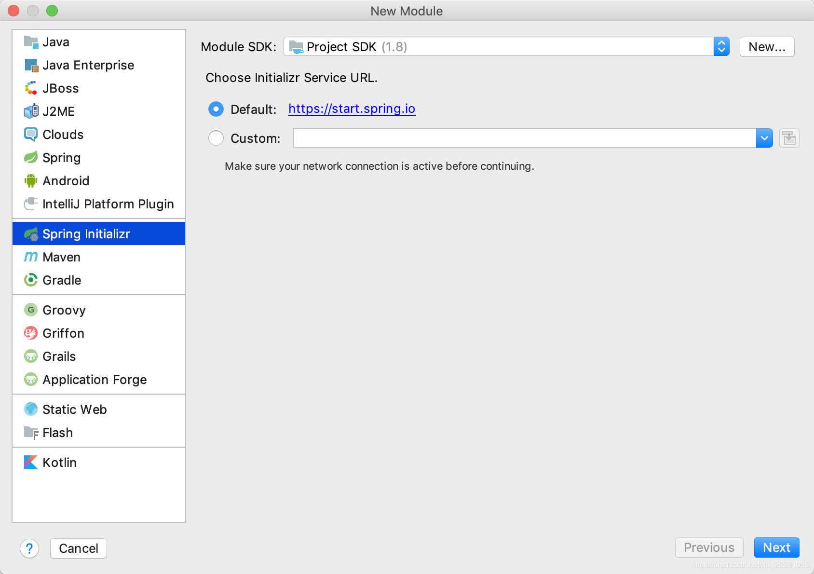Choose Kotlin module type
814x574 pixels.
(99, 463)
